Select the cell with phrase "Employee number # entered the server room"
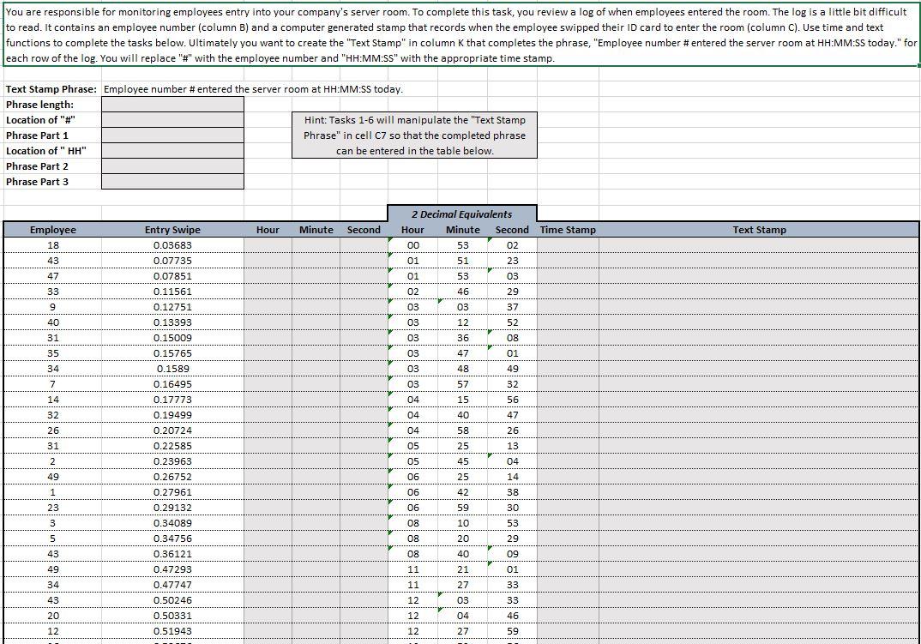 tap(253, 89)
